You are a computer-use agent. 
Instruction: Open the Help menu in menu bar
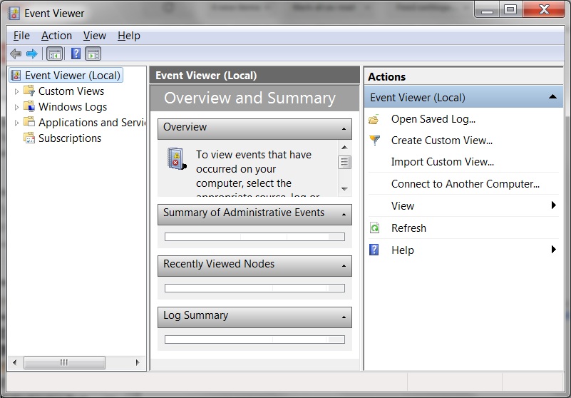pyautogui.click(x=129, y=36)
